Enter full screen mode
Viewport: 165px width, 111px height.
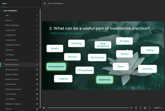(149, 108)
